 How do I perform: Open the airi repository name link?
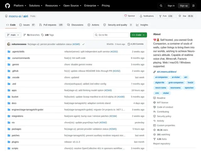point(26,16)
